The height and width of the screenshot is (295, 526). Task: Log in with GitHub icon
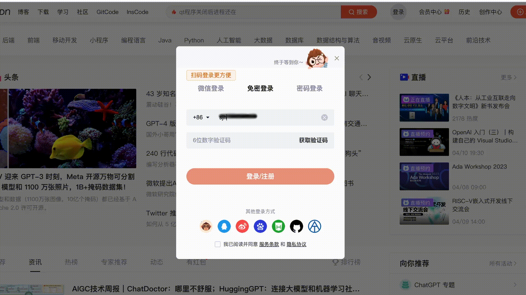(x=296, y=226)
